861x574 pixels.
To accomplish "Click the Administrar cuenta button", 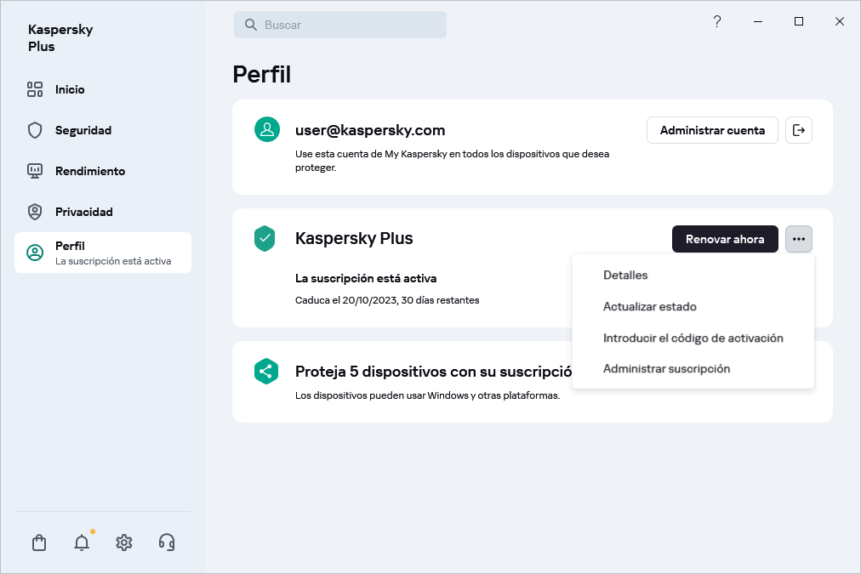I will pos(712,130).
